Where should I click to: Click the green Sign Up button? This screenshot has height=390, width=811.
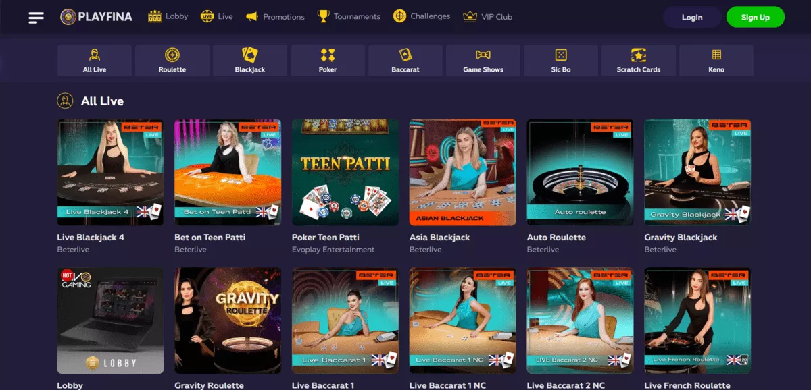coord(756,17)
